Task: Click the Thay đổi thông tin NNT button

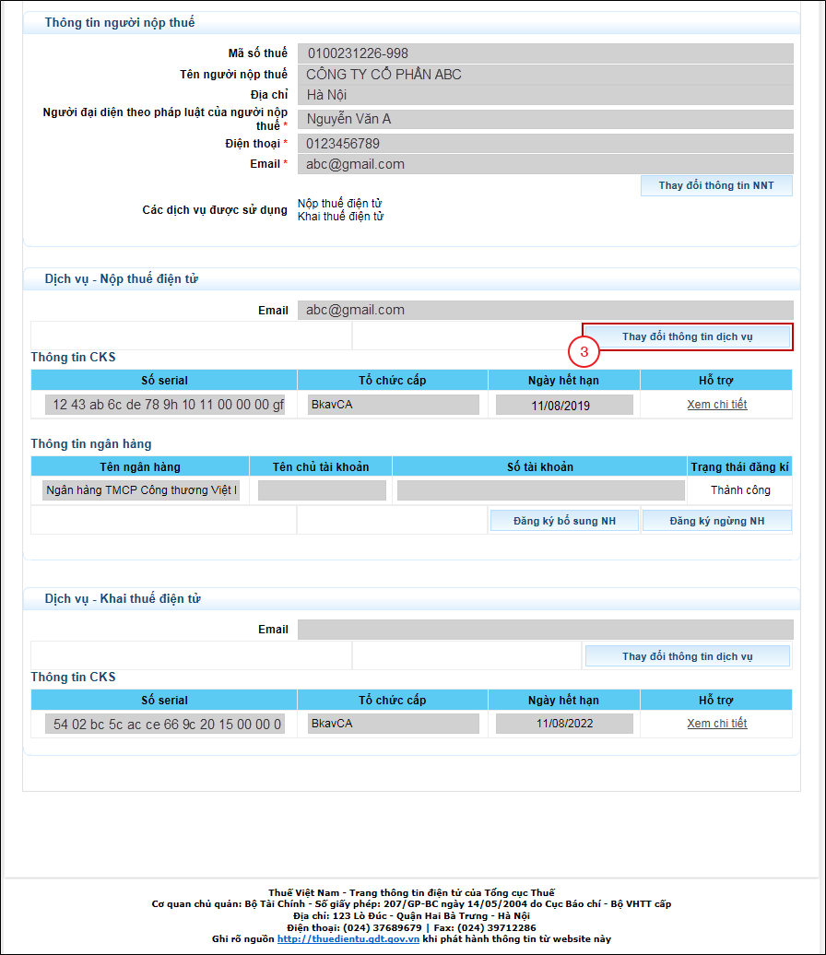Action: coord(716,186)
